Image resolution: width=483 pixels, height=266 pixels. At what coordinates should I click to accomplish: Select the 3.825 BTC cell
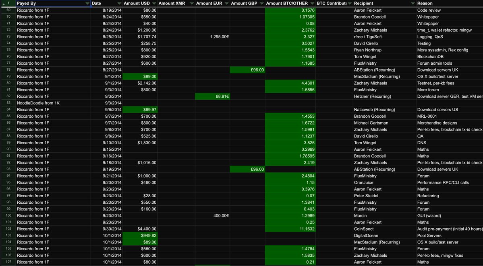[290, 143]
